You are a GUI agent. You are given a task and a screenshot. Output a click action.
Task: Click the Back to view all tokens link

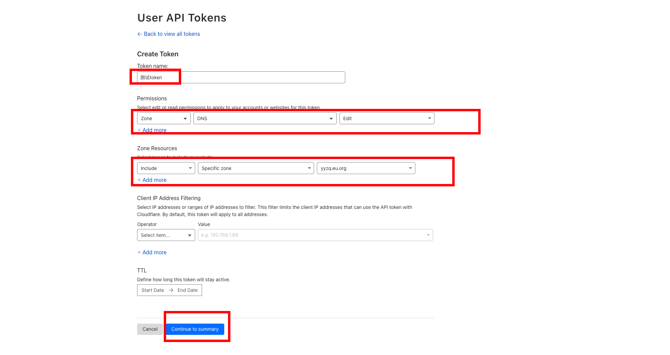(x=172, y=34)
